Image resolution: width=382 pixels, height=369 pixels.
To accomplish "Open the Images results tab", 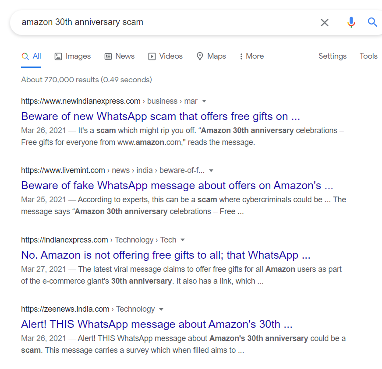I will tap(73, 56).
